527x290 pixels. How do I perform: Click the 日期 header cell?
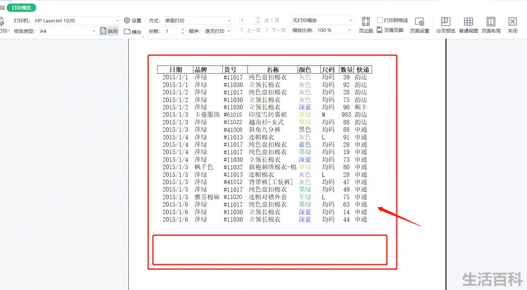click(x=175, y=70)
